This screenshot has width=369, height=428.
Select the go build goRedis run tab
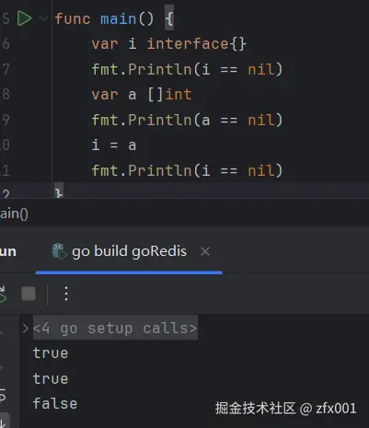(129, 251)
